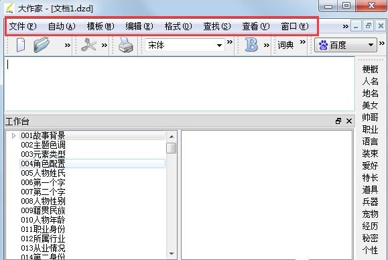Click 帅哥 in the right sidebar
The image size is (388, 260).
[x=370, y=117]
